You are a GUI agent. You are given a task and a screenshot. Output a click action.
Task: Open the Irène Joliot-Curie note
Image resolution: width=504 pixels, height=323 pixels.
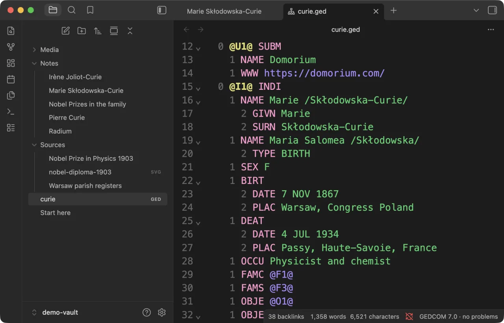point(75,77)
